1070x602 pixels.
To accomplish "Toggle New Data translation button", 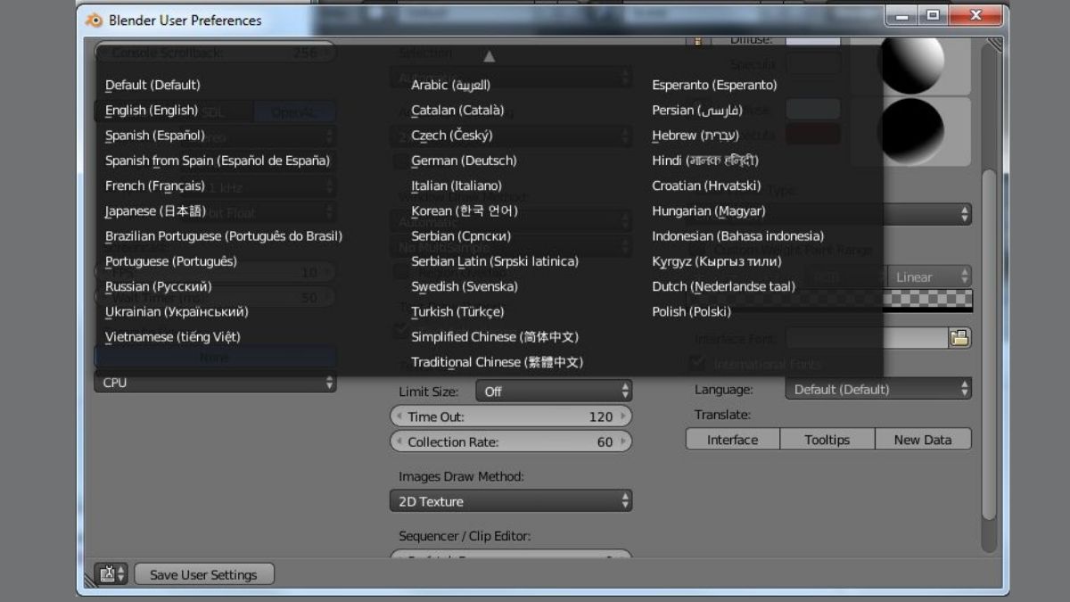I will point(923,440).
